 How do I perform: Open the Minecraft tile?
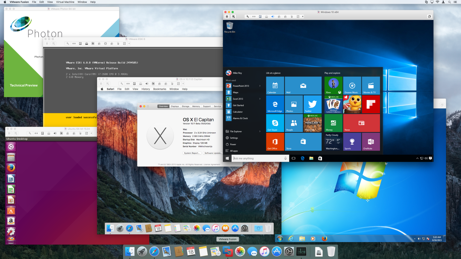point(312,123)
